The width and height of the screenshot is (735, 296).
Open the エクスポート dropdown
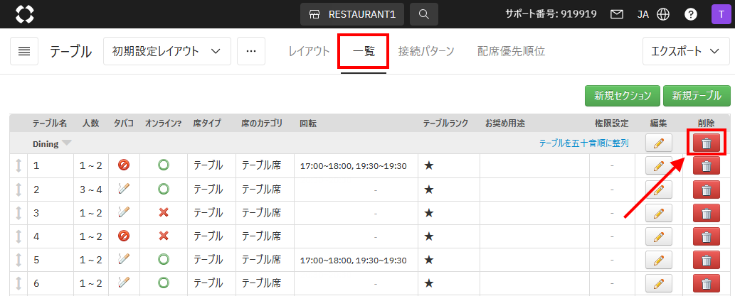(x=686, y=51)
